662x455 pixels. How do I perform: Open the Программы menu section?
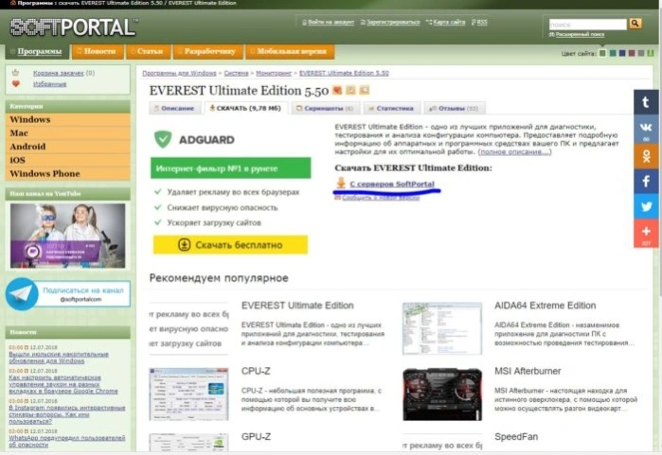pos(38,51)
